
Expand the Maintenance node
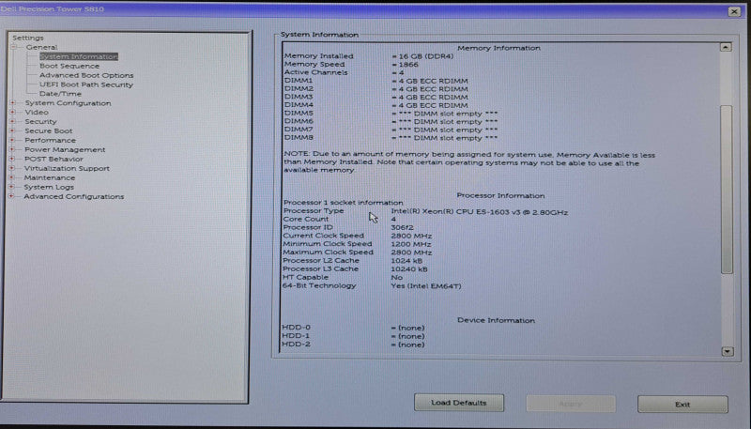pos(12,177)
